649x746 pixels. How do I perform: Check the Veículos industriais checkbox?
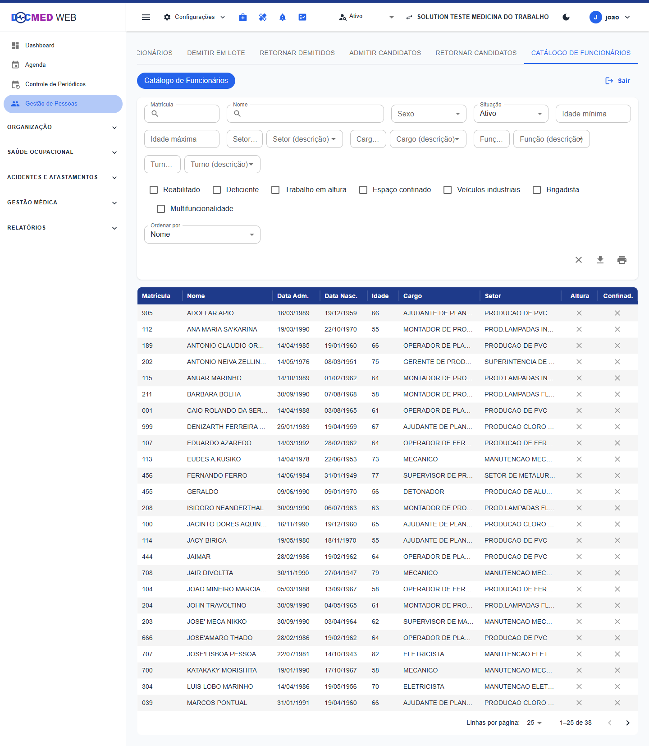448,190
